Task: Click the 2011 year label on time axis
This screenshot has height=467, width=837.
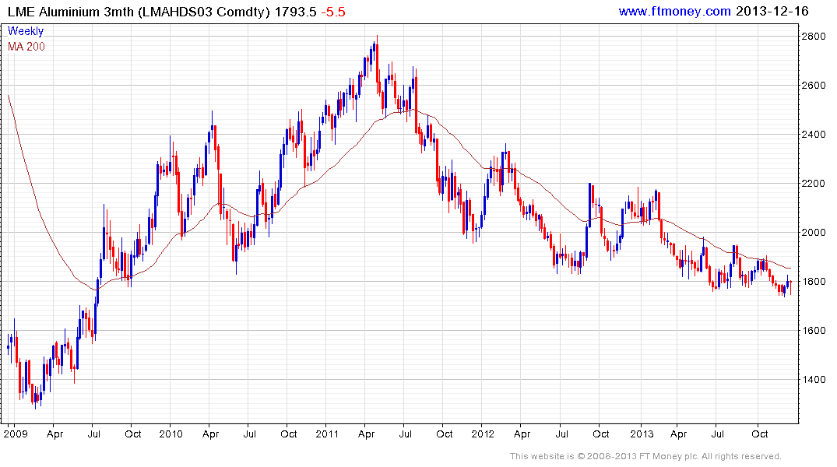Action: coord(327,434)
